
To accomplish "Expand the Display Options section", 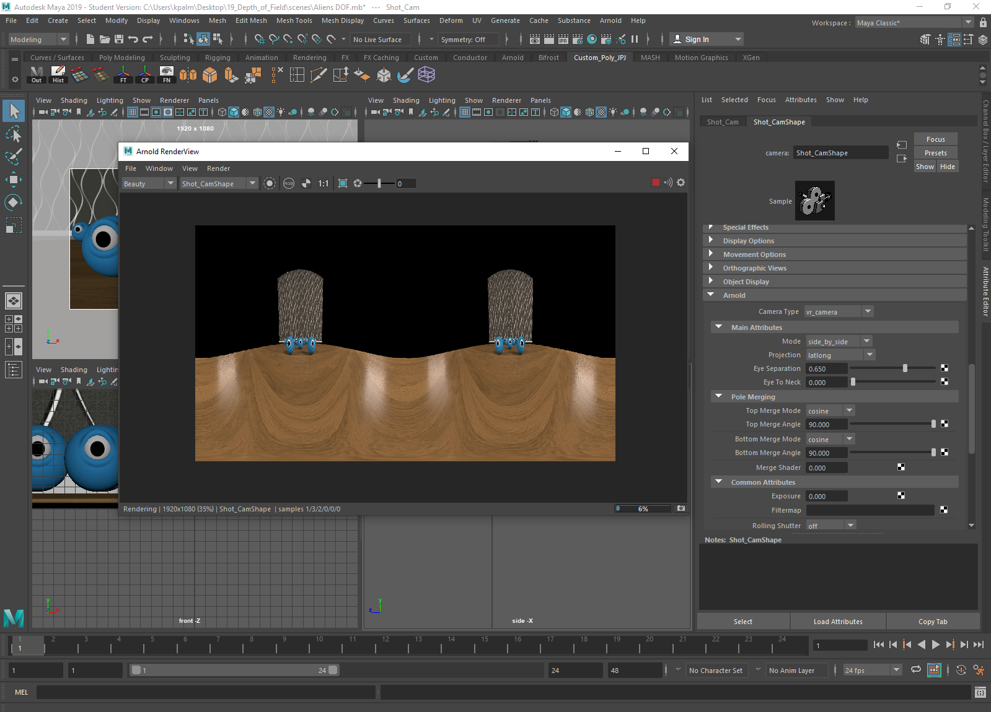I will click(748, 241).
